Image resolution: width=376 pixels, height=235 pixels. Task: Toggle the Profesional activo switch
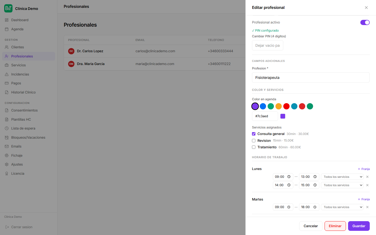(x=365, y=22)
